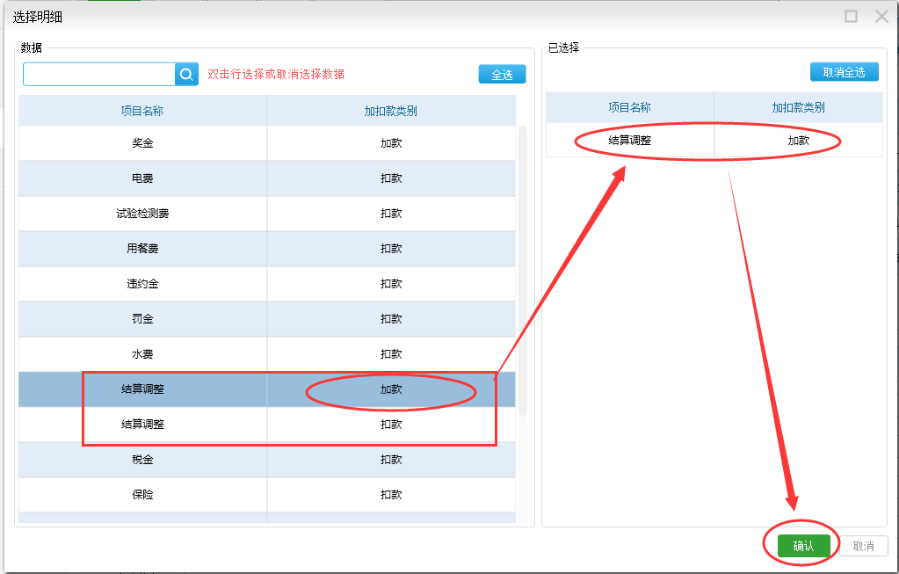Click the search magnifier icon
Image resolution: width=899 pixels, height=574 pixels.
point(186,75)
